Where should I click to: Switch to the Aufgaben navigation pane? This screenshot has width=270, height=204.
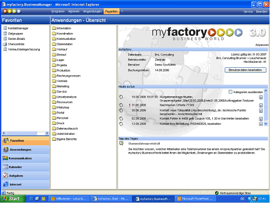(26, 176)
